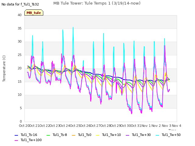Select the Tul1_Tw+30 legend label

click(x=141, y=135)
